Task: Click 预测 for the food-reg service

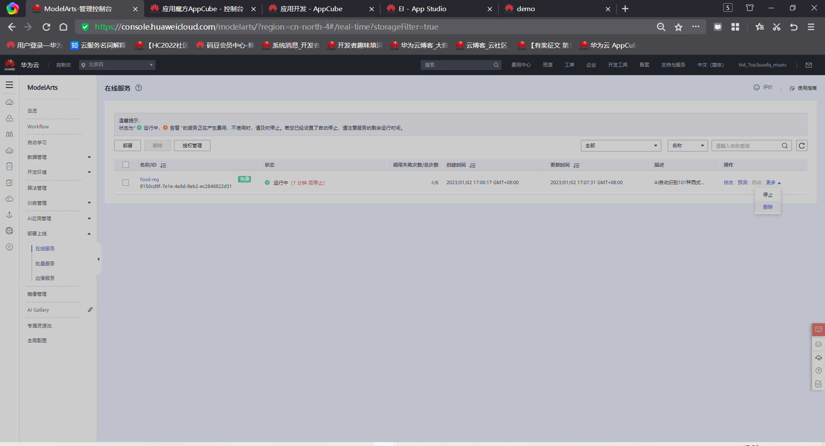Action: [742, 182]
